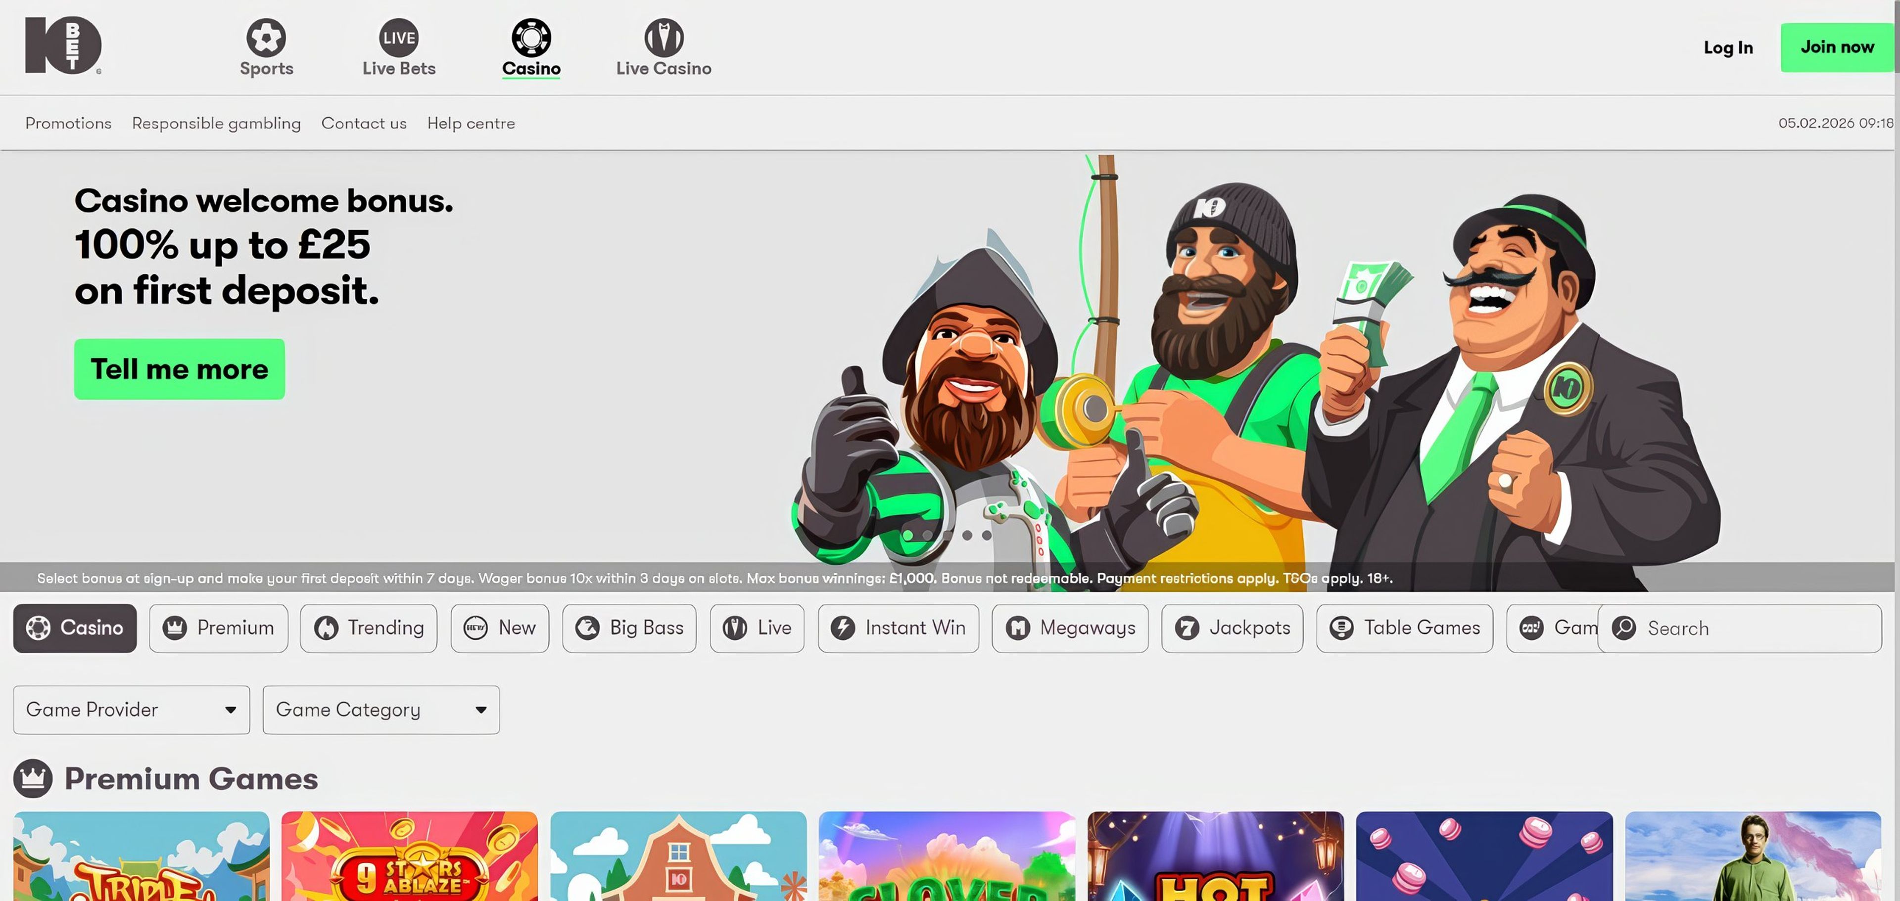
Task: Select the Trending flame category pill
Action: [x=369, y=628]
